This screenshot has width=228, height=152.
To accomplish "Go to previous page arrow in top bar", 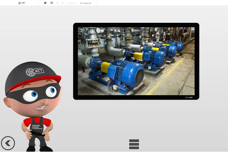I will (x=58, y=3).
